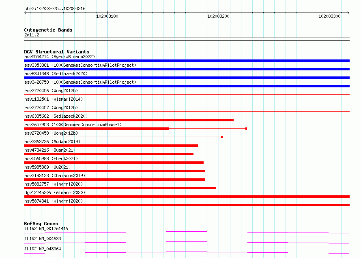Click the RefSeq Genes track heading
The width and height of the screenshot is (361, 258).
pos(41,224)
